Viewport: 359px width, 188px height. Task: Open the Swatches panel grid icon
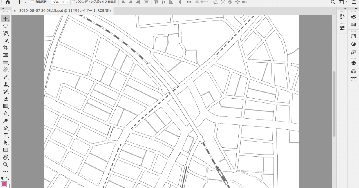point(353,25)
